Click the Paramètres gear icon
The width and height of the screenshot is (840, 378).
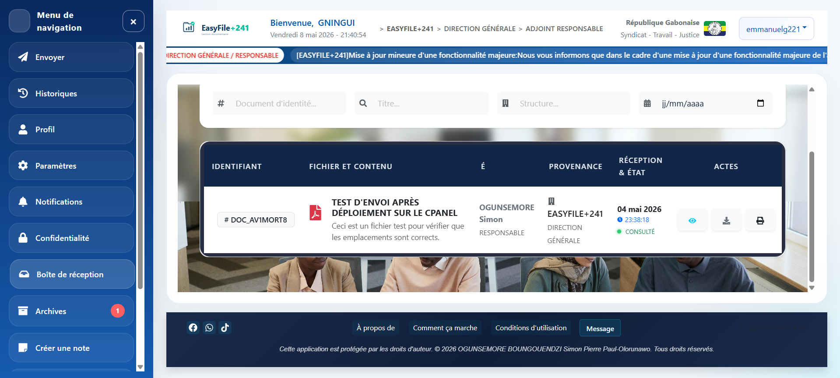23,165
